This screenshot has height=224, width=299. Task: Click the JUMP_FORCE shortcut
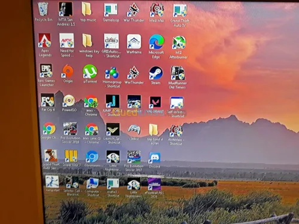coord(112,102)
